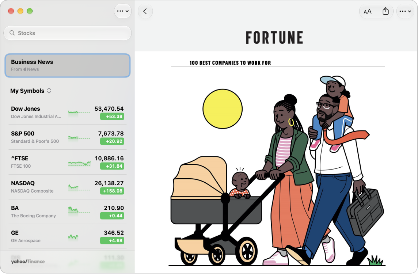Viewport: 418px width, 274px height.
Task: Toggle the Dow Jones +53.38 change badge
Action: [112, 117]
